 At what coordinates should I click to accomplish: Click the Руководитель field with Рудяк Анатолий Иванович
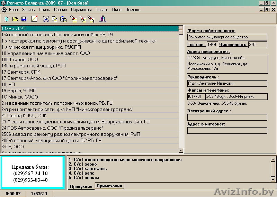pos(227,83)
